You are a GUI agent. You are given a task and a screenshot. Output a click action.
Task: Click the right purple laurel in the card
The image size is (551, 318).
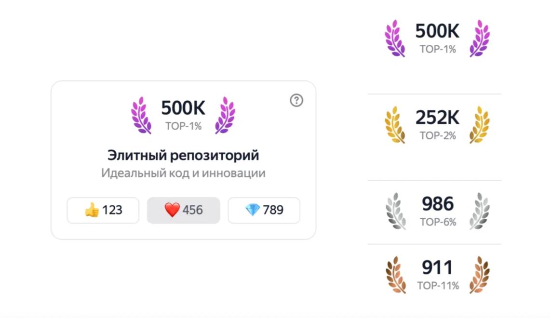pos(225,115)
